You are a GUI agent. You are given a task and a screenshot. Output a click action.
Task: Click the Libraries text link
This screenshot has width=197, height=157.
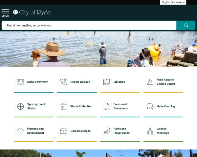tap(119, 82)
